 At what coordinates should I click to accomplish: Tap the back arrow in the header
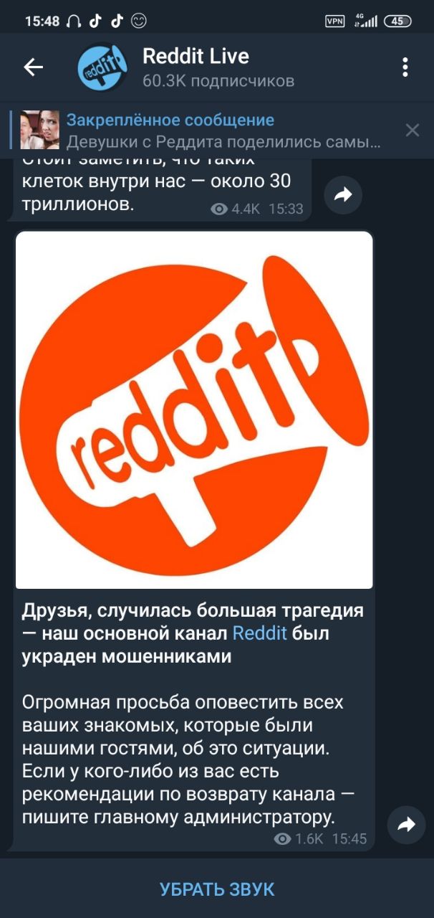34,67
